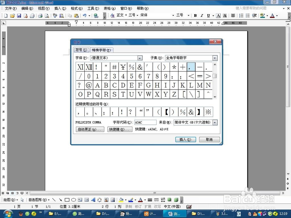Viewport: 291px width, 218px height.
Task: Open the 编辑 menu
Action: click(x=27, y=8)
